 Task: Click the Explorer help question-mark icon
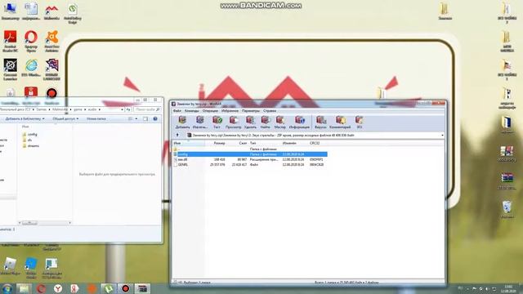pos(155,118)
